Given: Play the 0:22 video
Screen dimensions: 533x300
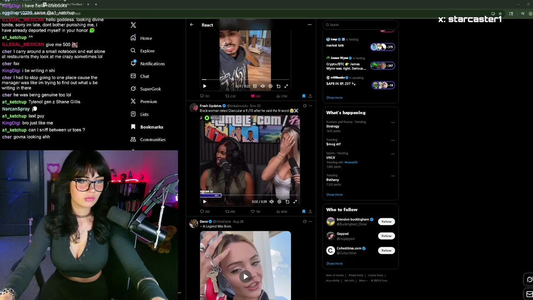Looking at the screenshot, I should [204, 86].
